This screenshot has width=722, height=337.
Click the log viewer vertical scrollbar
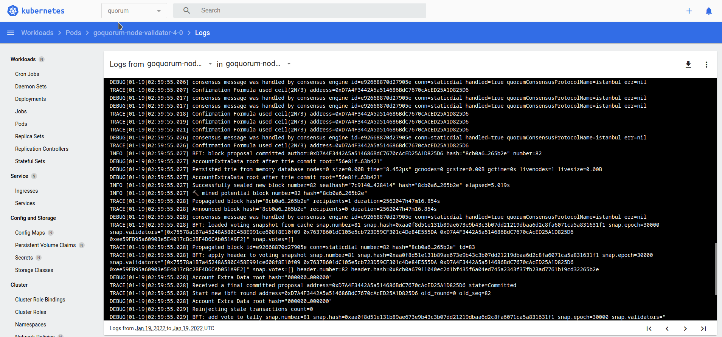pos(716,268)
